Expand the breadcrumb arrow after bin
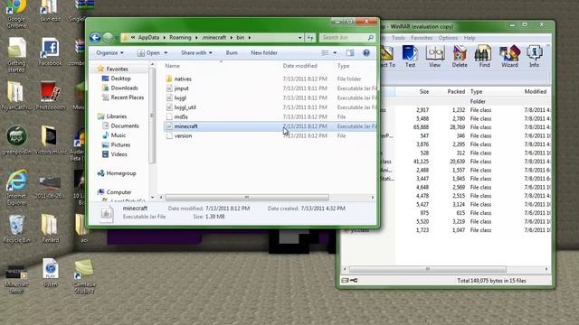579x325 pixels. (x=250, y=38)
